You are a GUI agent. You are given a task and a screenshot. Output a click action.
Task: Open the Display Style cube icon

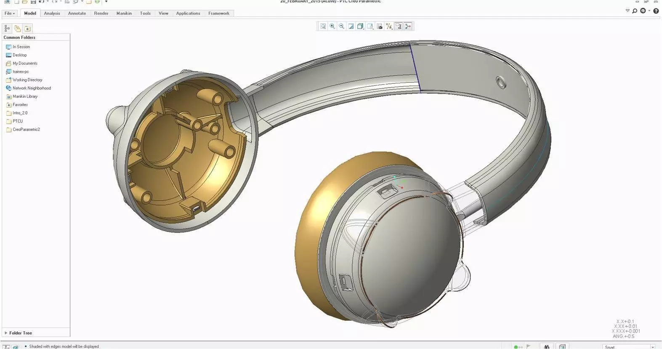pyautogui.click(x=360, y=26)
